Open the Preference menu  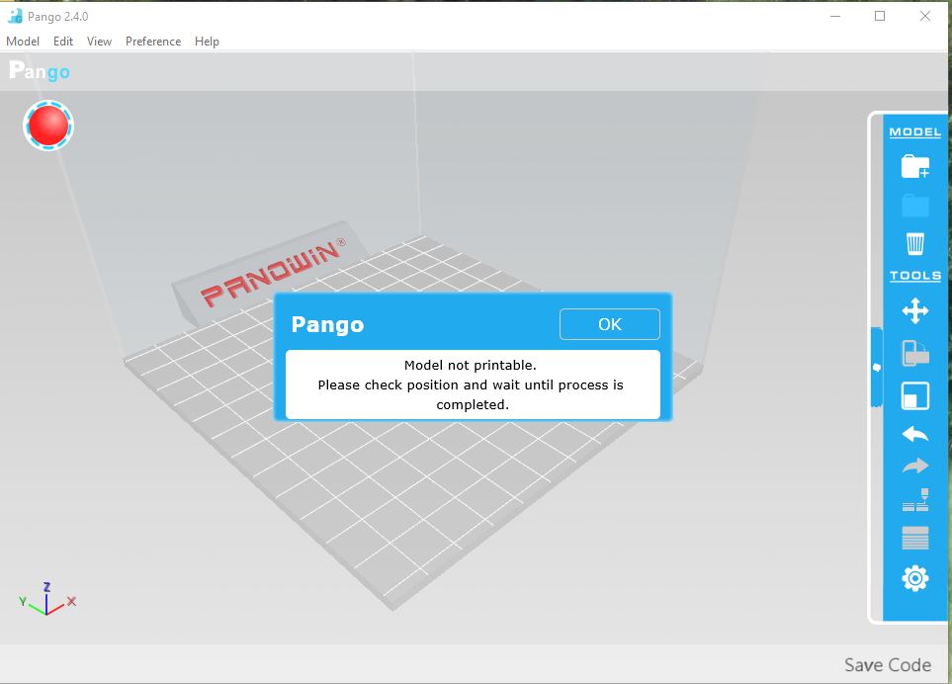click(153, 42)
